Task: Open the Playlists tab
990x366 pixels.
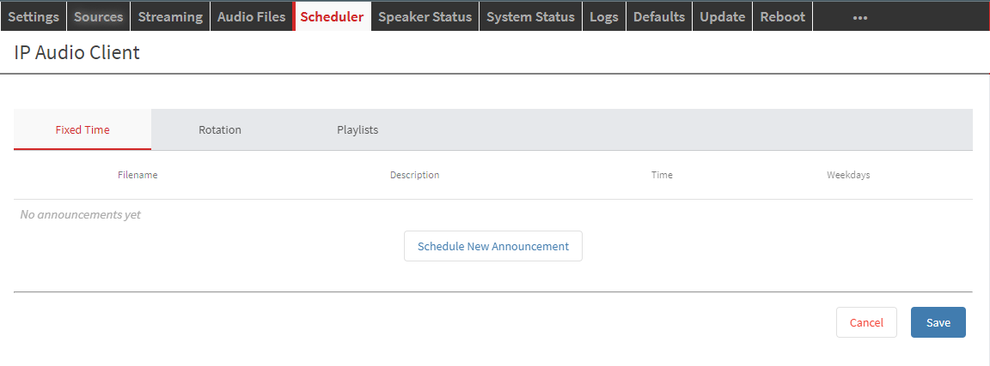Action: click(x=357, y=130)
